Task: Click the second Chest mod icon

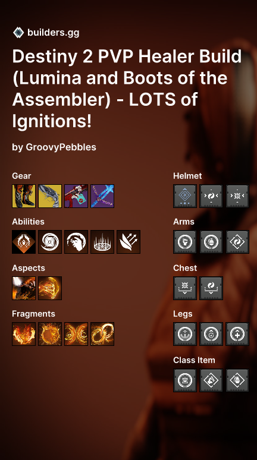Action: [211, 288]
